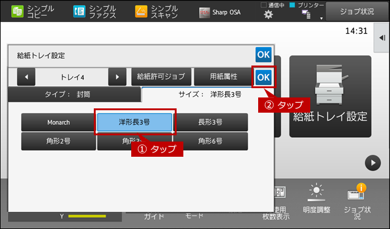The width and height of the screenshot is (390, 229).
Task: Click the 14:31 clock display
Action: point(356,31)
